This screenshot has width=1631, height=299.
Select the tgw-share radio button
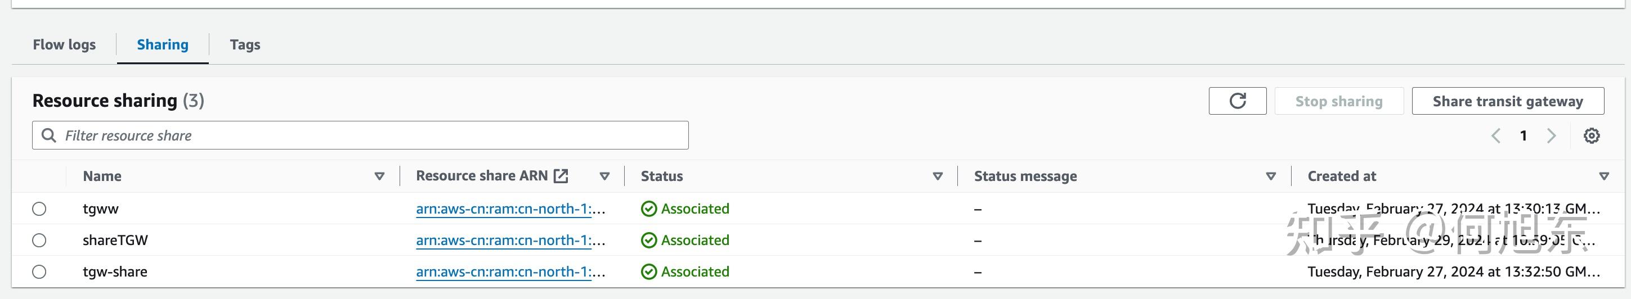click(39, 272)
